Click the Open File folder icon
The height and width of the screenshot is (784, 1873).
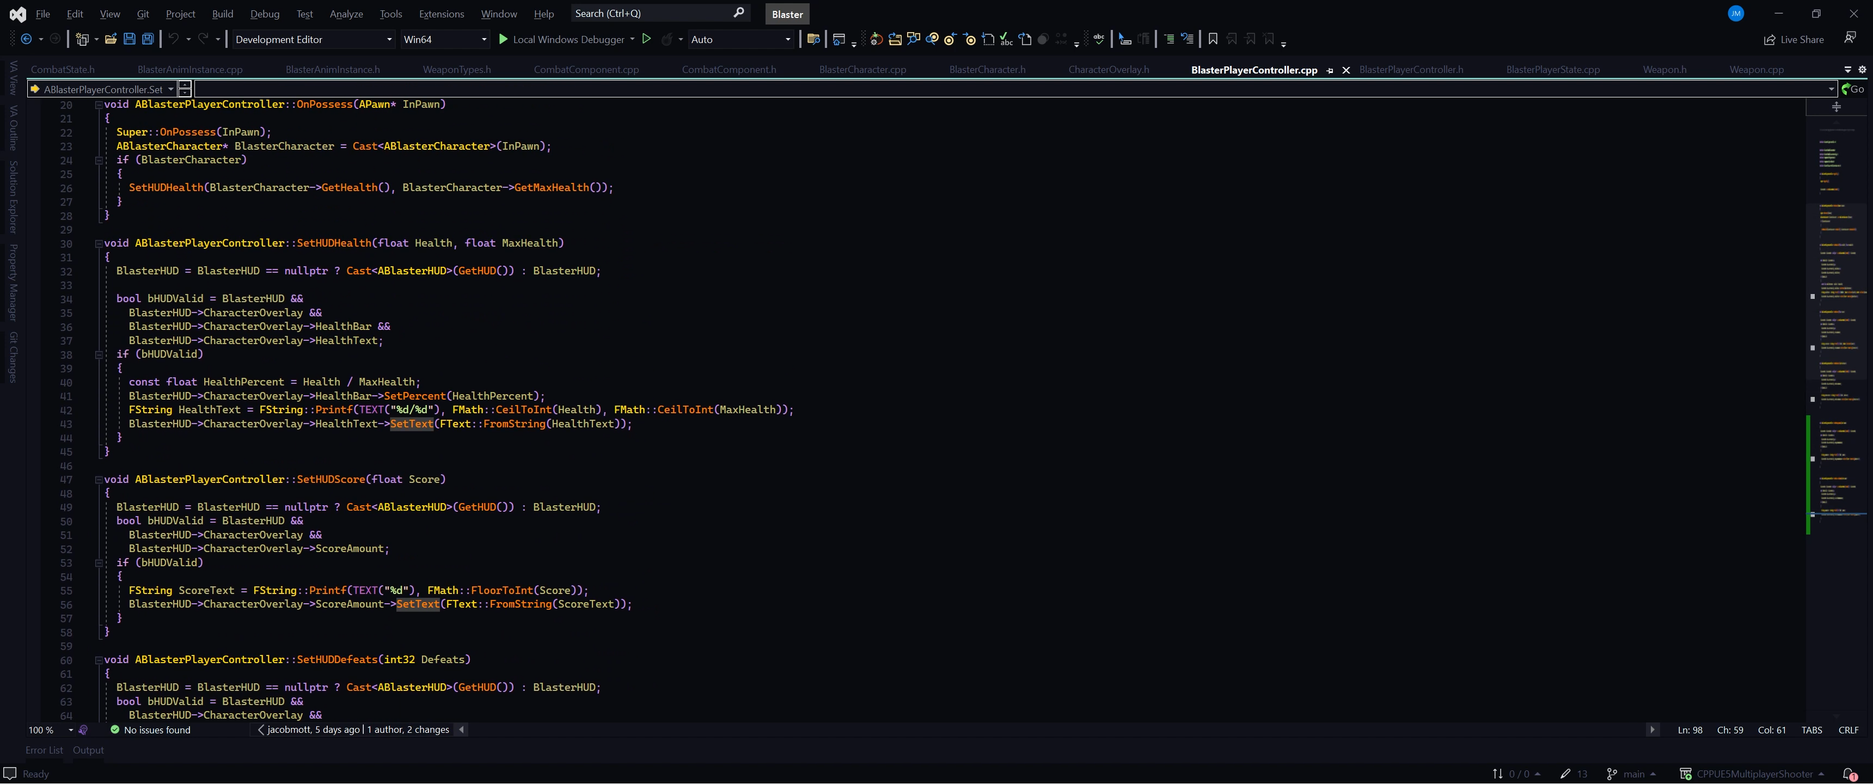tap(111, 39)
